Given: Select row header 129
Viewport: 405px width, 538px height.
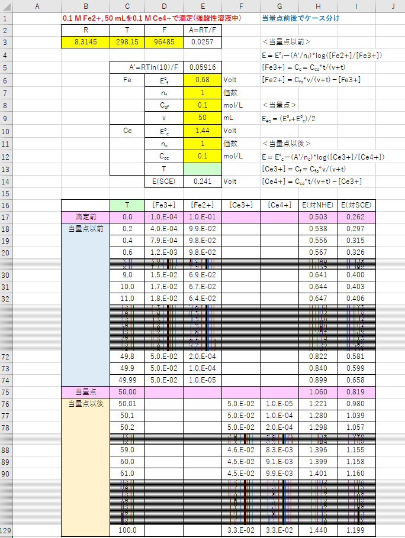Looking at the screenshot, I should pos(6,530).
